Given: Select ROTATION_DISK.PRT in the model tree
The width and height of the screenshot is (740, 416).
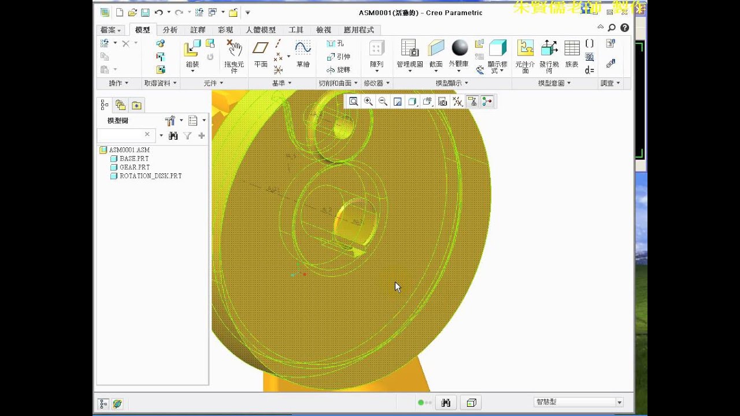Looking at the screenshot, I should coord(146,176).
